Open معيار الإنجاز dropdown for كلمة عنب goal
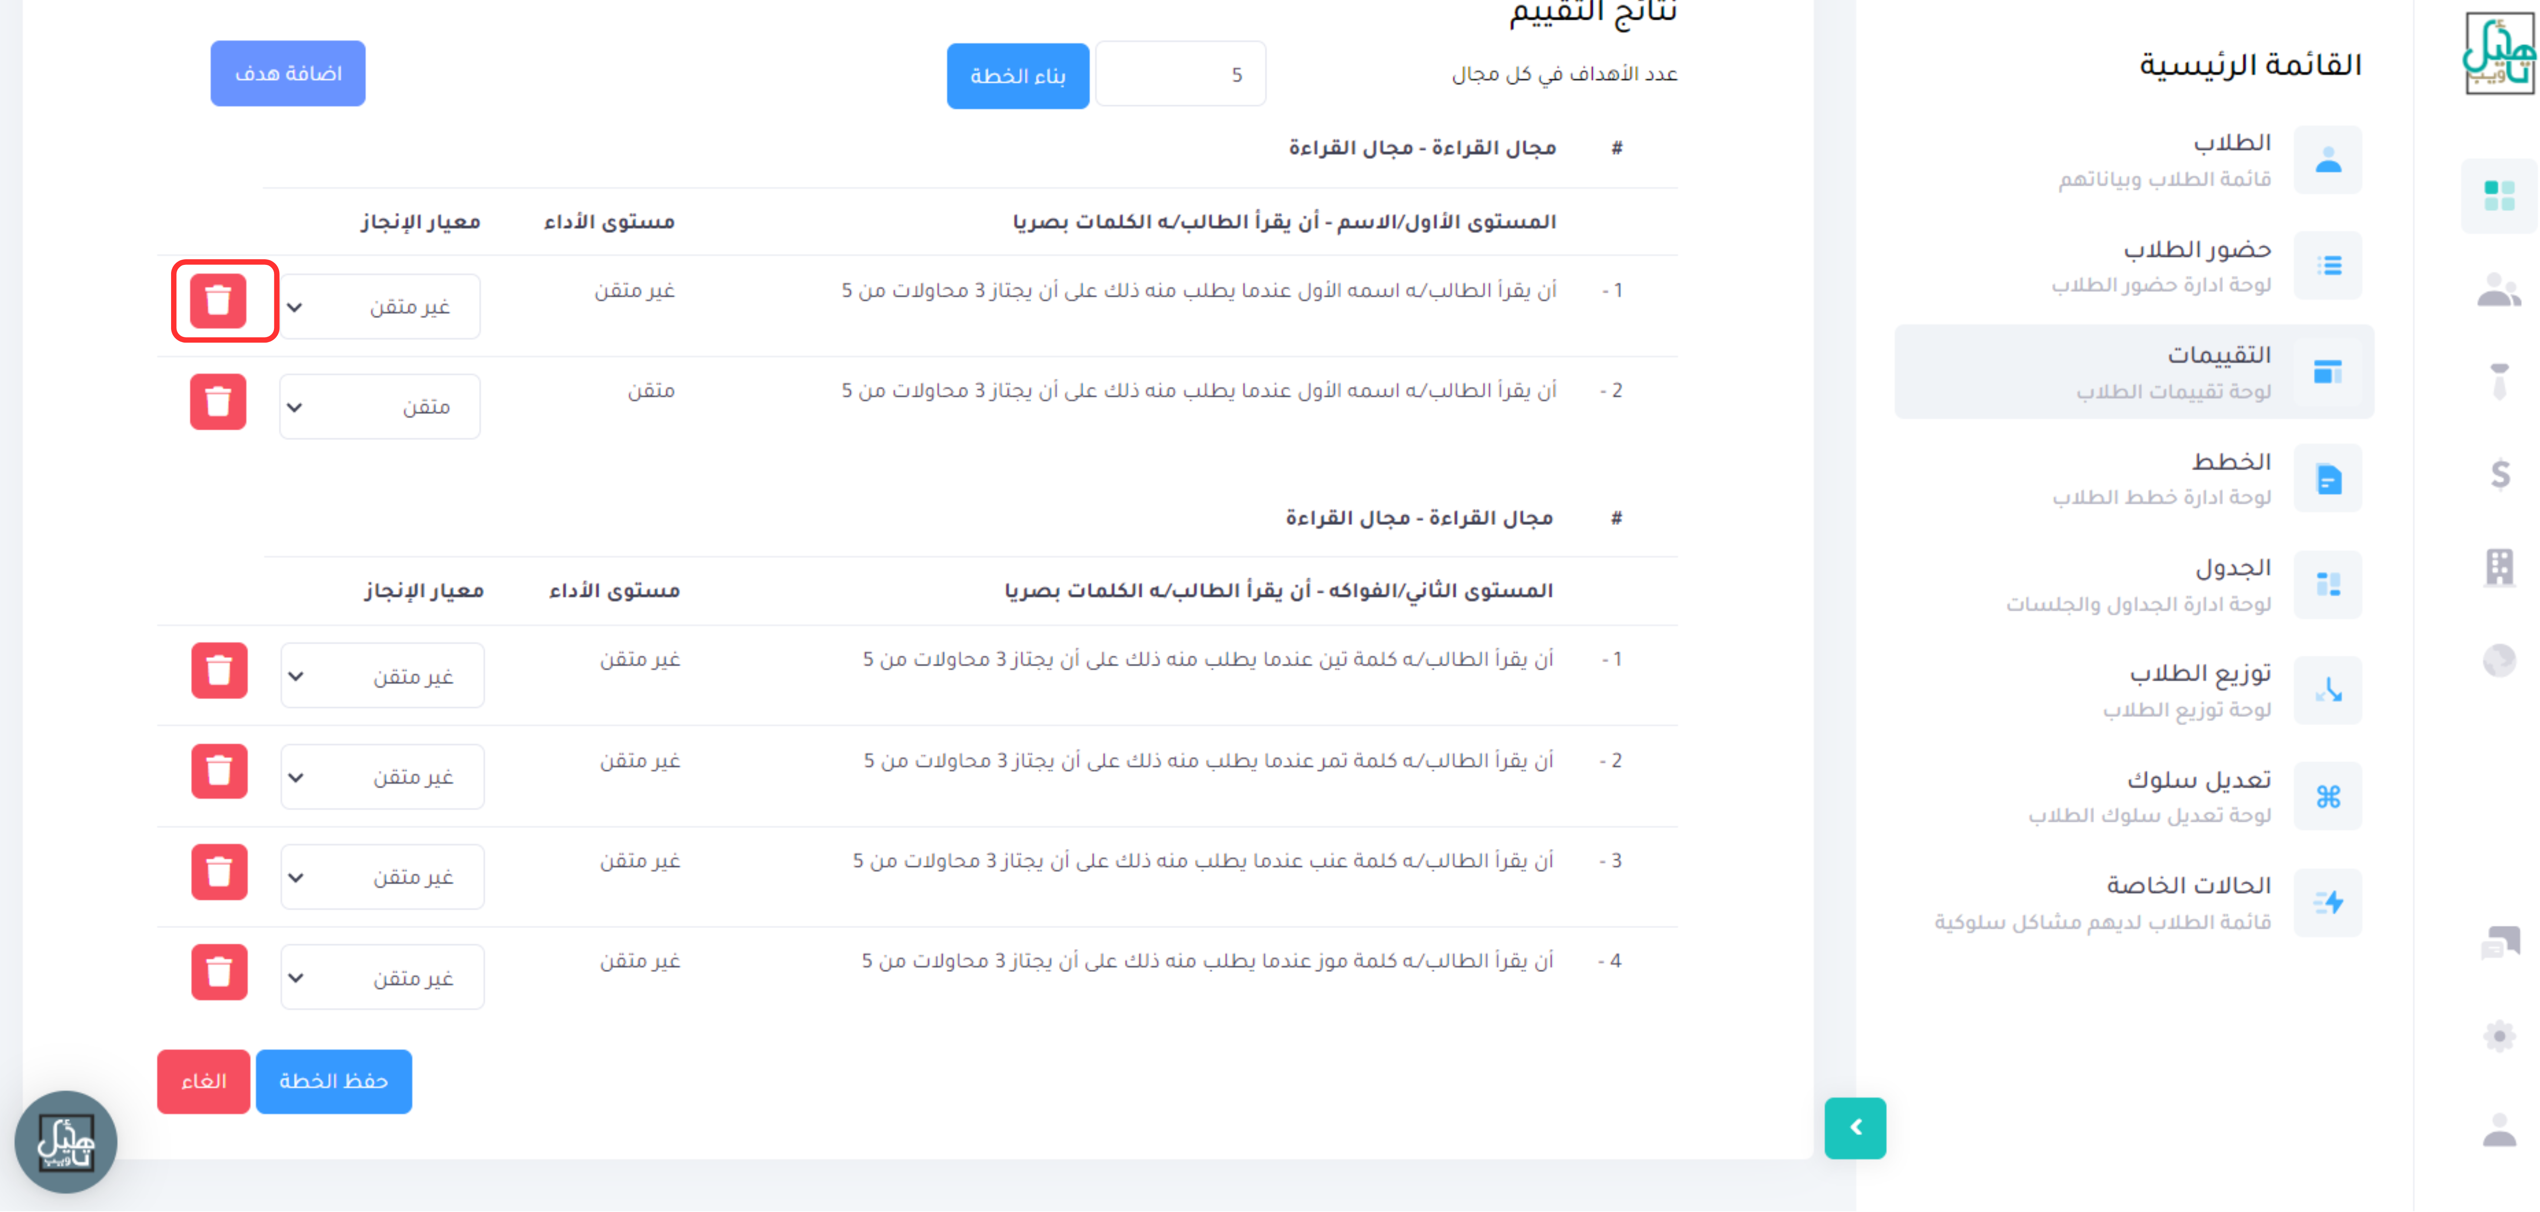 point(383,878)
